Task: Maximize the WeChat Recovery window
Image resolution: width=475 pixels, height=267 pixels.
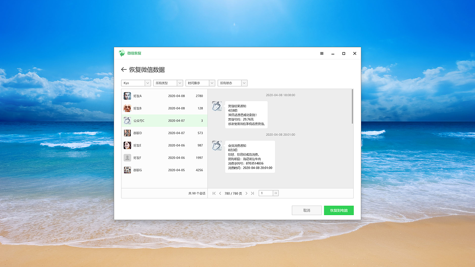Action: [344, 53]
